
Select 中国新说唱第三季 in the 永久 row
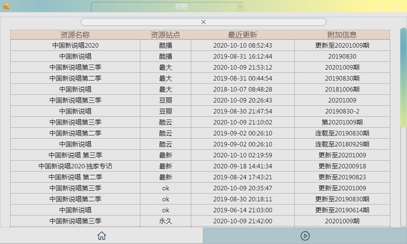pos(75,221)
